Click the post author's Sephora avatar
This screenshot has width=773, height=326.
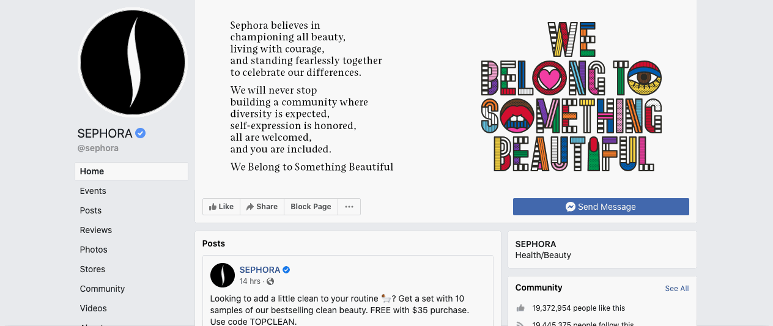[223, 275]
